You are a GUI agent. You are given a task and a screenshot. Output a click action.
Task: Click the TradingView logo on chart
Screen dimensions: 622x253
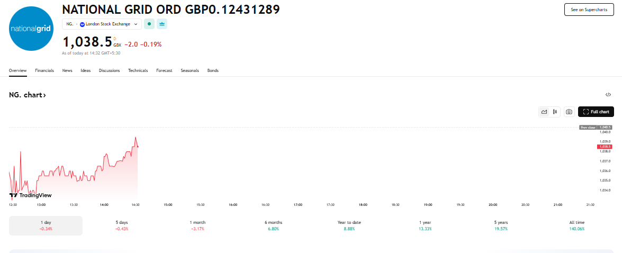coord(31,195)
